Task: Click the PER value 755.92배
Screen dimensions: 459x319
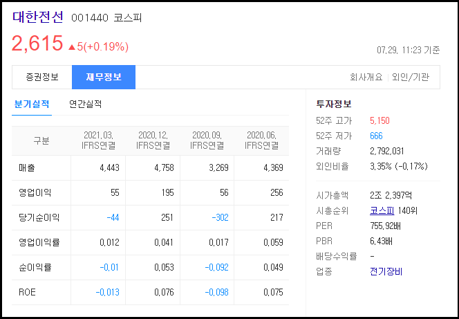Action: point(385,226)
